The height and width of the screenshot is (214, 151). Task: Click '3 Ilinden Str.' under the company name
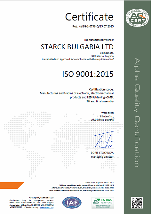[107, 53]
